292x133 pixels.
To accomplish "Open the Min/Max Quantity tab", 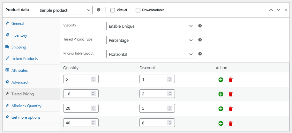I will [26, 106].
